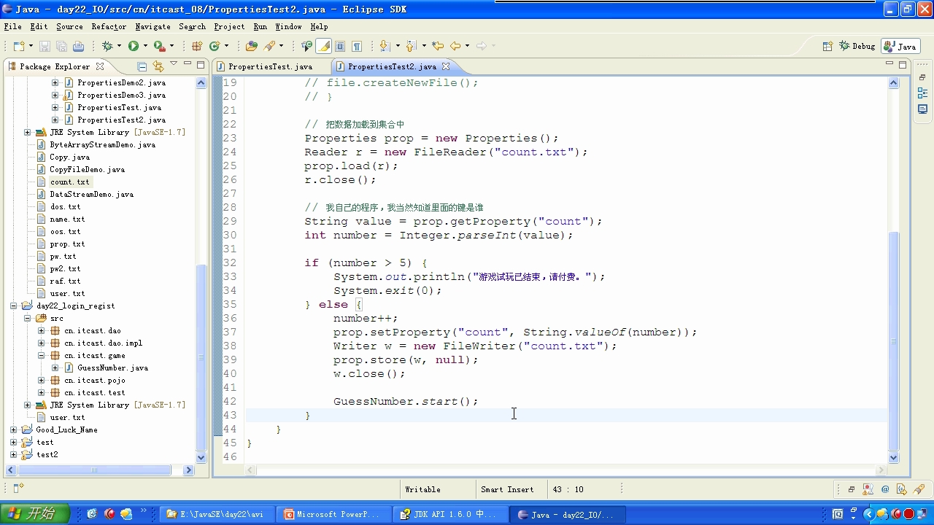Image resolution: width=934 pixels, height=525 pixels.
Task: Collapse the cn.itcast.game package
Action: click(x=42, y=355)
